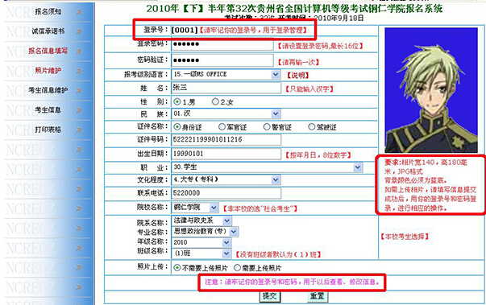Open the 职业 dropdown showing 30.学生
The height and width of the screenshot is (305, 486).
267,167
